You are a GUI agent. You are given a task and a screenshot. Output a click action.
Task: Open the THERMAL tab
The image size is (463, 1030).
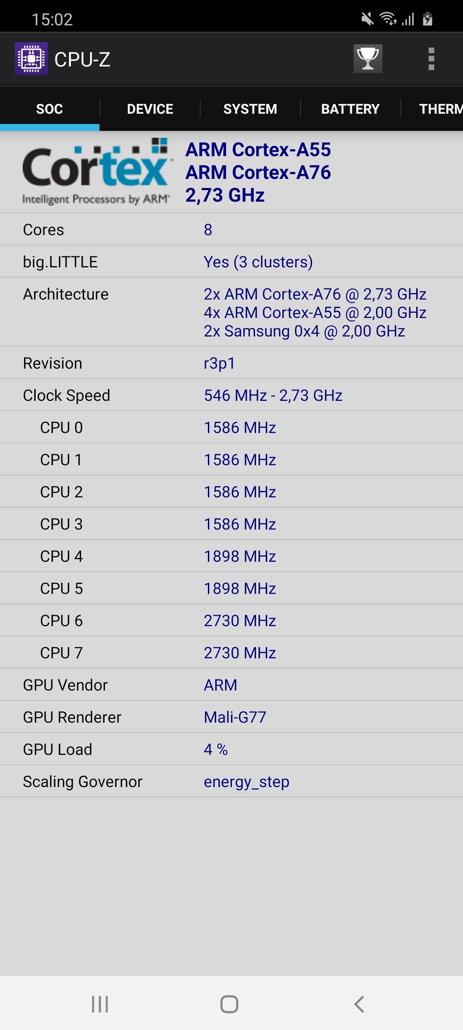[432, 109]
